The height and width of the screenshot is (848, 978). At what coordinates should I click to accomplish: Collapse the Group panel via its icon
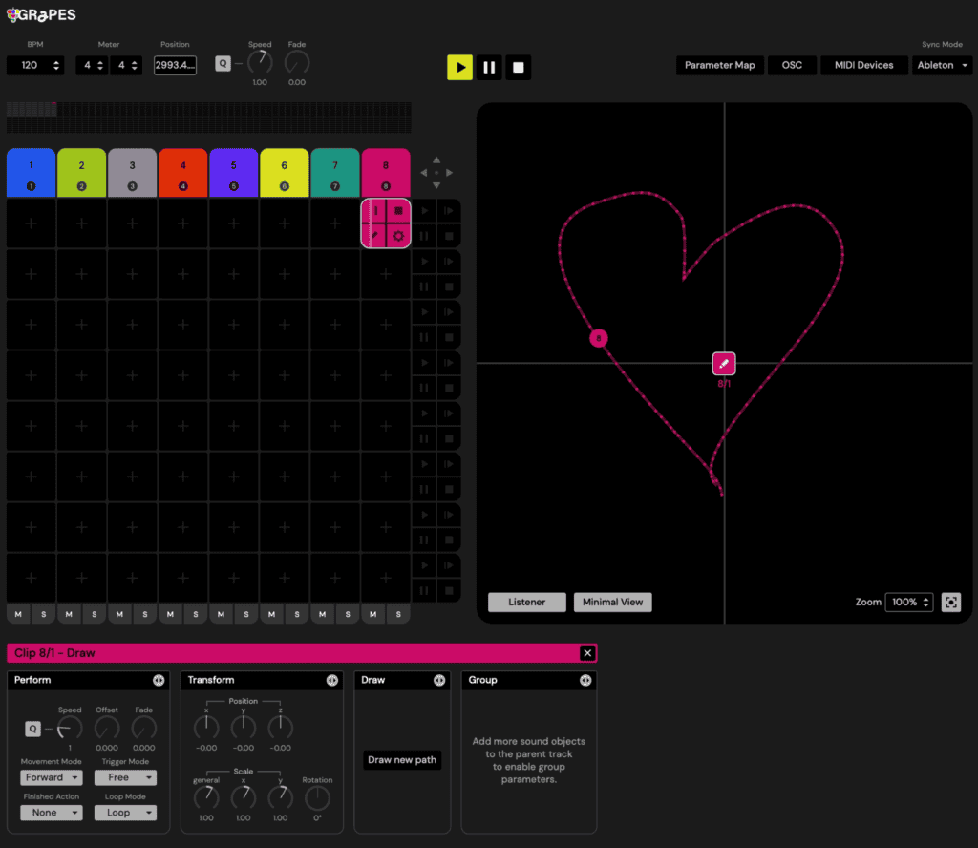pyautogui.click(x=585, y=680)
